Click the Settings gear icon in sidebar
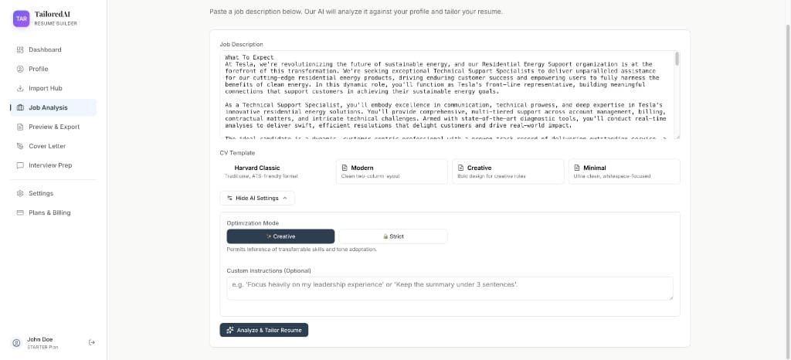The height and width of the screenshot is (360, 791). pos(20,193)
